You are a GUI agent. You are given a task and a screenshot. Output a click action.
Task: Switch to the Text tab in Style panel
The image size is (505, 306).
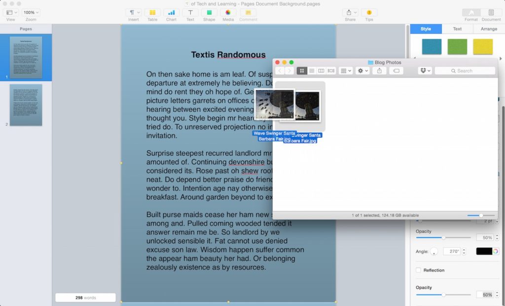coord(457,29)
